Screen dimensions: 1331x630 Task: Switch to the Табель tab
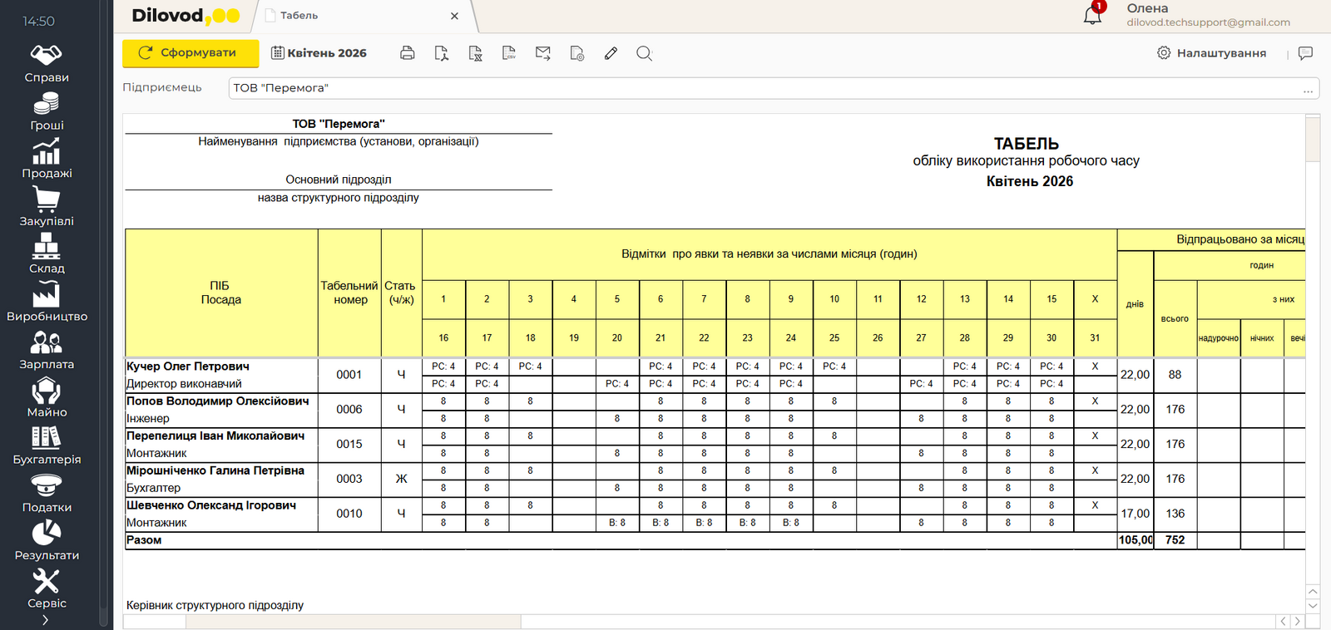pos(299,16)
